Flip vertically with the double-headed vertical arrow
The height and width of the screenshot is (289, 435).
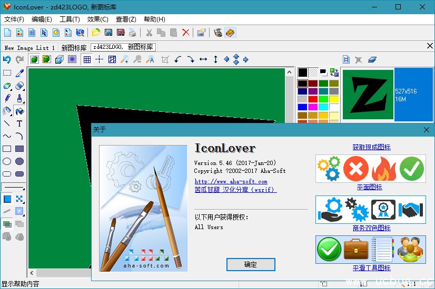click(x=215, y=59)
